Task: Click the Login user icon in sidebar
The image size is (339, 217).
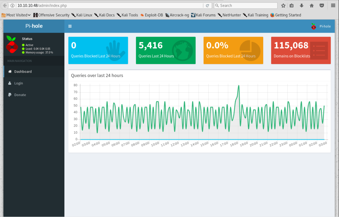Action: point(10,83)
